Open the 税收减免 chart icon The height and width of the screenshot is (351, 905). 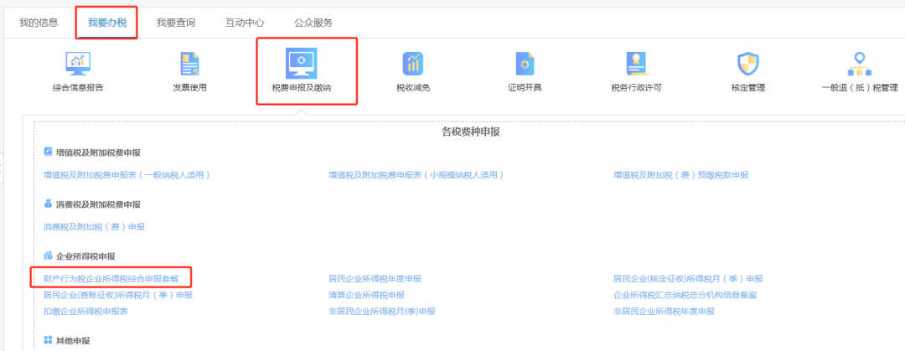coord(412,64)
